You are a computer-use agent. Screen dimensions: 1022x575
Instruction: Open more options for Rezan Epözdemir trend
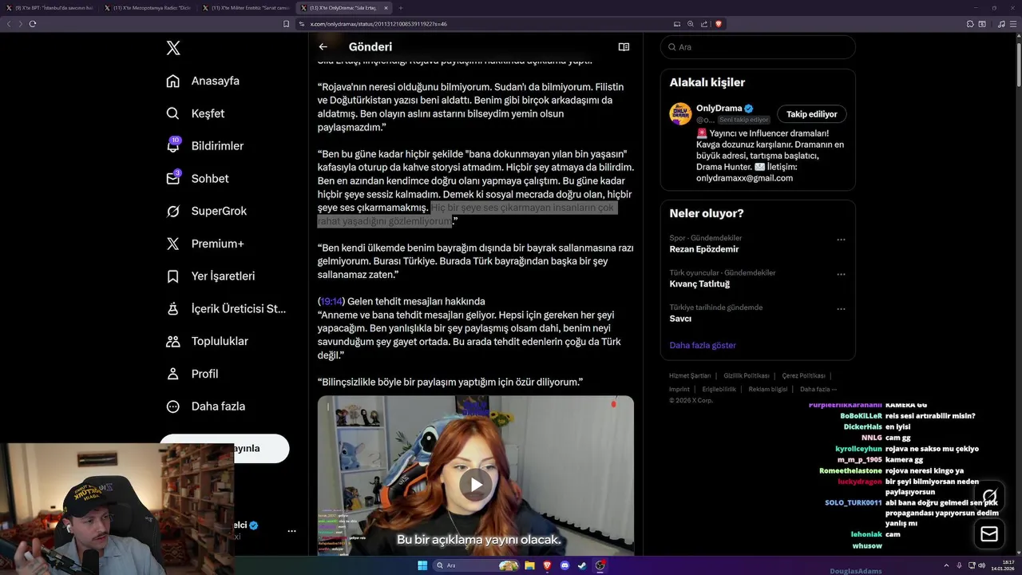click(x=841, y=240)
